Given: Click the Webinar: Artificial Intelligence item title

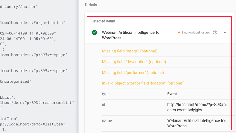Looking at the screenshot, I should (132, 35).
